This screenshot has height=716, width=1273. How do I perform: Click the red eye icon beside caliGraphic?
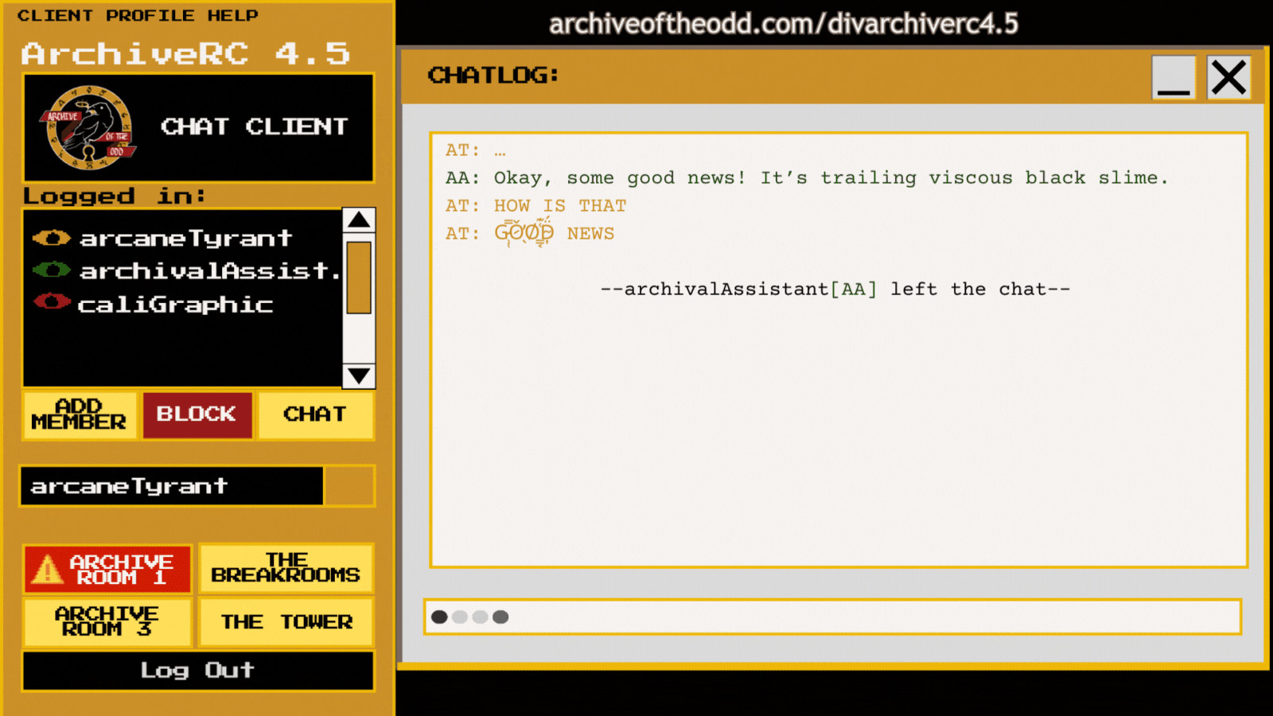click(52, 303)
